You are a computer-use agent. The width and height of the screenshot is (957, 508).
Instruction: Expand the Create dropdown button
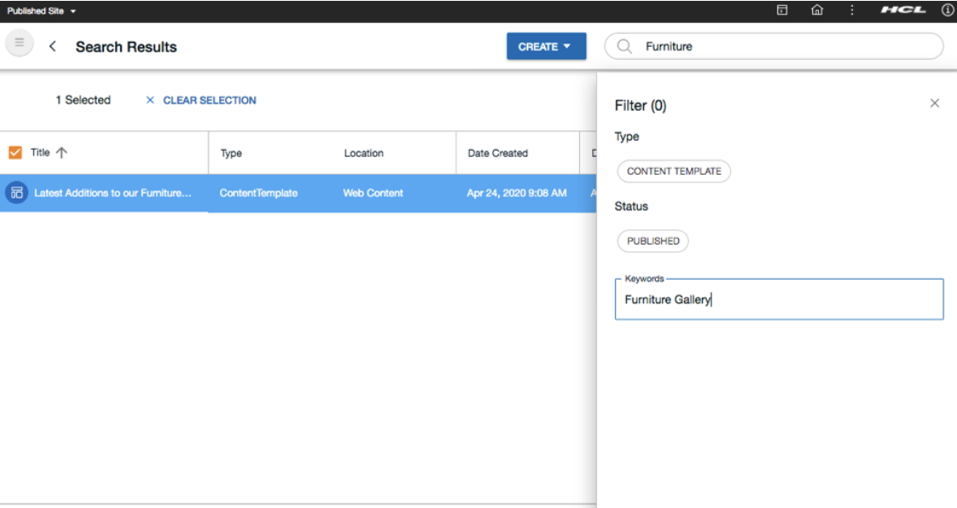click(546, 47)
